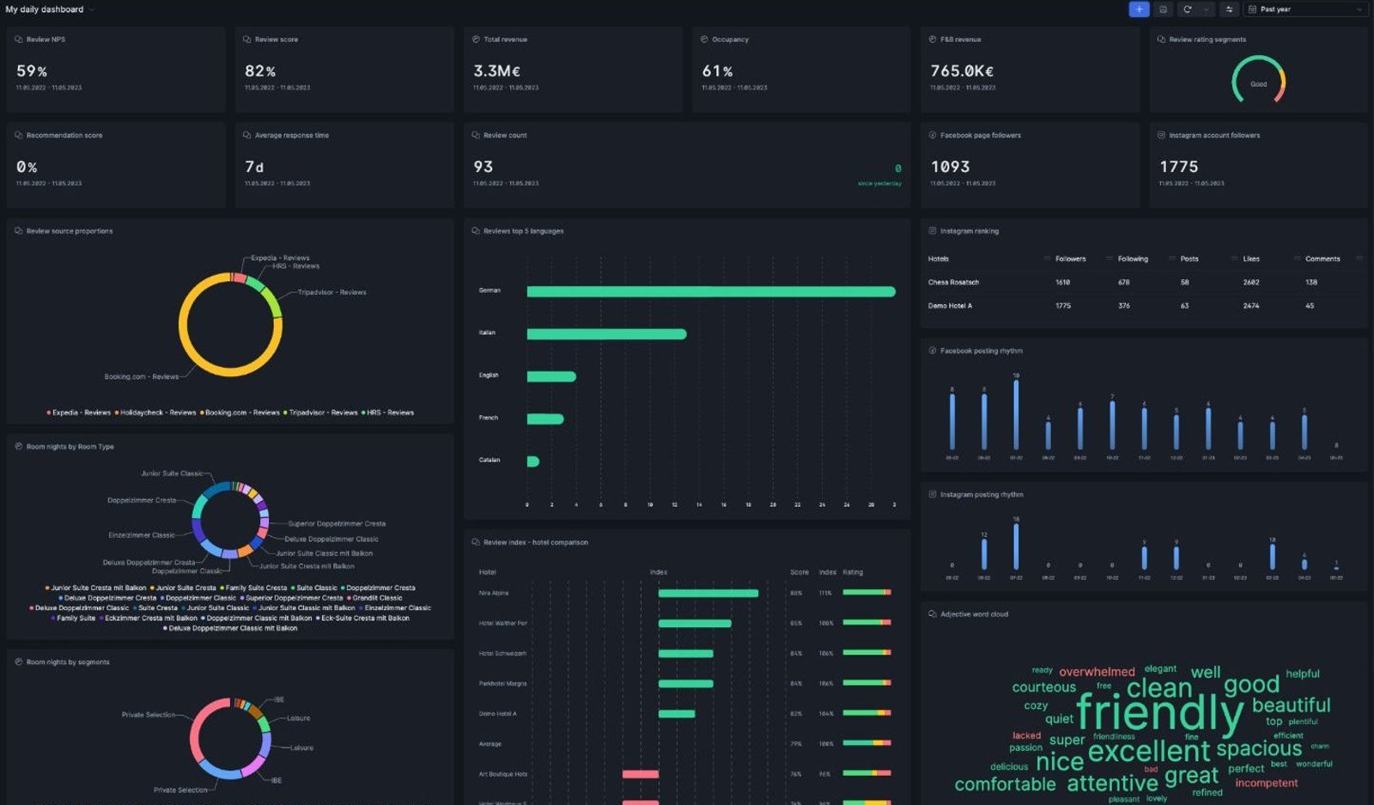1374x805 pixels.
Task: Toggle Eck-Suite Cresta mit Balkon legend entry
Action: point(362,618)
